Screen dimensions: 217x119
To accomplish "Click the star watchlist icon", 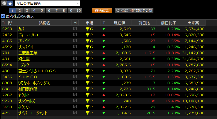I will (x=10, y=3).
